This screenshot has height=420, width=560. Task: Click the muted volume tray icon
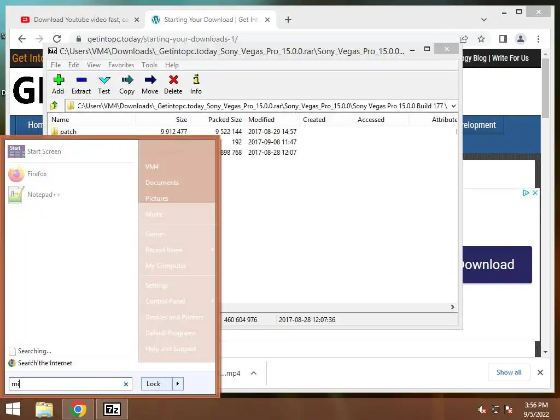(x=482, y=410)
